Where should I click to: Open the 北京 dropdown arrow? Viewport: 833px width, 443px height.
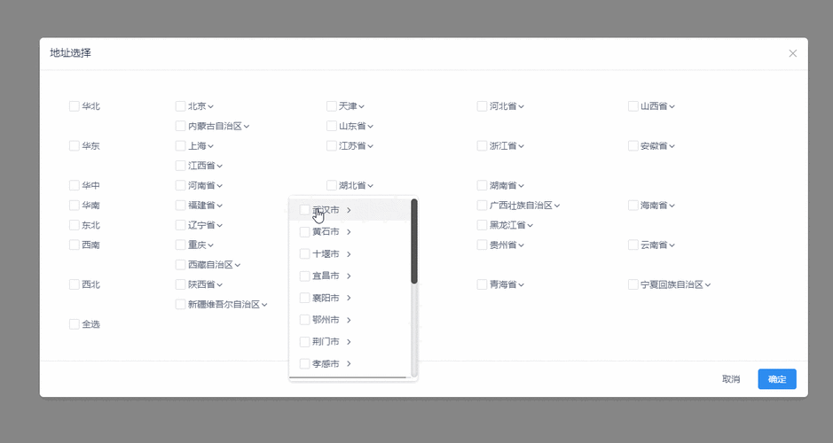[x=211, y=106]
